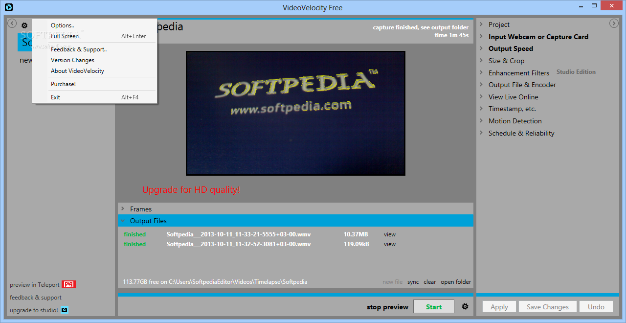Viewport: 626px width, 323px height.
Task: Click the 119.09kB file size
Action: point(357,244)
